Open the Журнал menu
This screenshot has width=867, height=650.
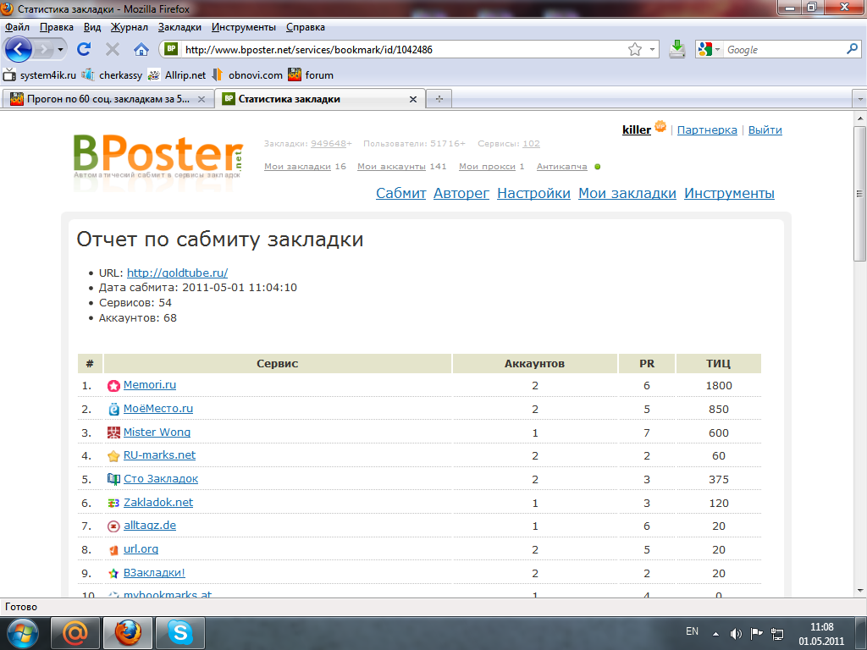130,27
